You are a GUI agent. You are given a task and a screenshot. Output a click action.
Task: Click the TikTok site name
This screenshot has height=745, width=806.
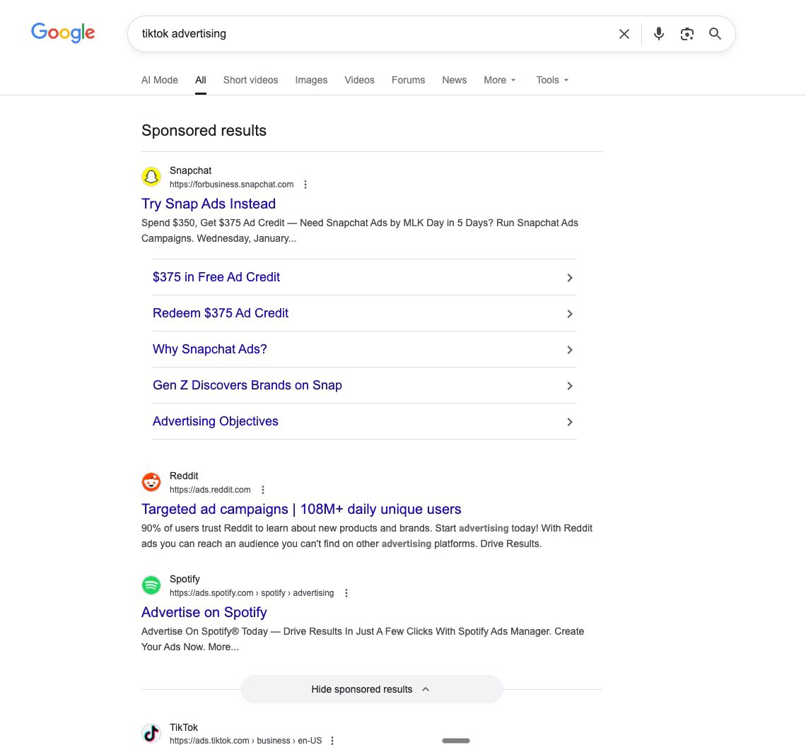(x=184, y=727)
